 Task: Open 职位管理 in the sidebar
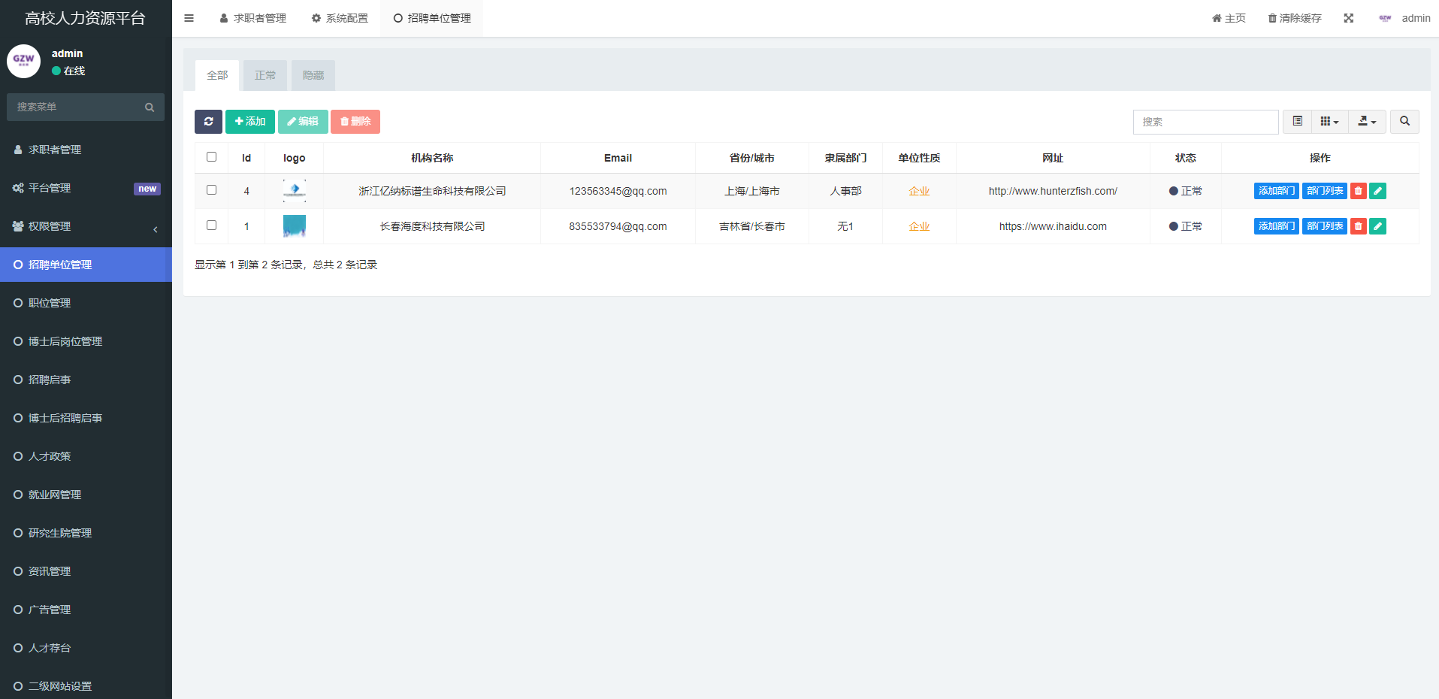point(50,303)
